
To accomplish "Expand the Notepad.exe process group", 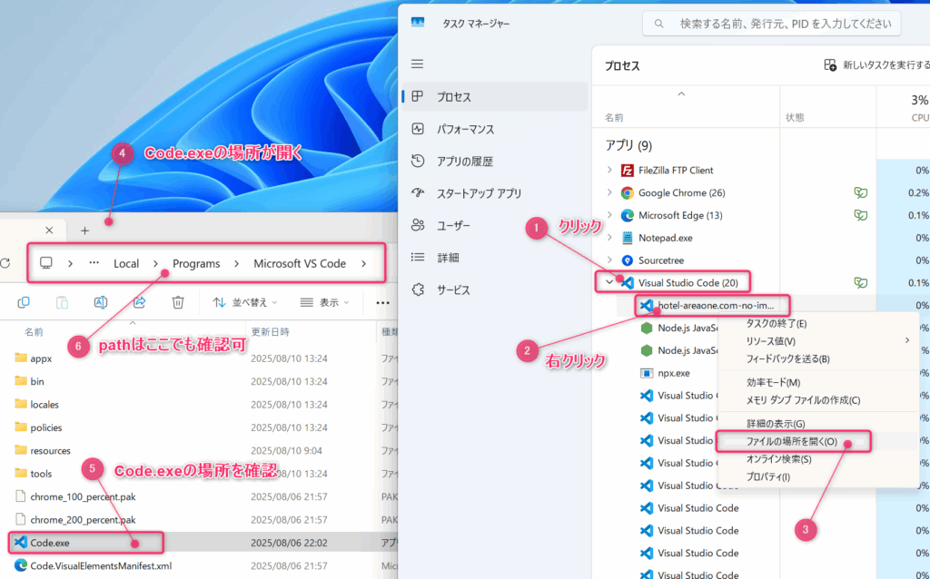I will pos(609,238).
